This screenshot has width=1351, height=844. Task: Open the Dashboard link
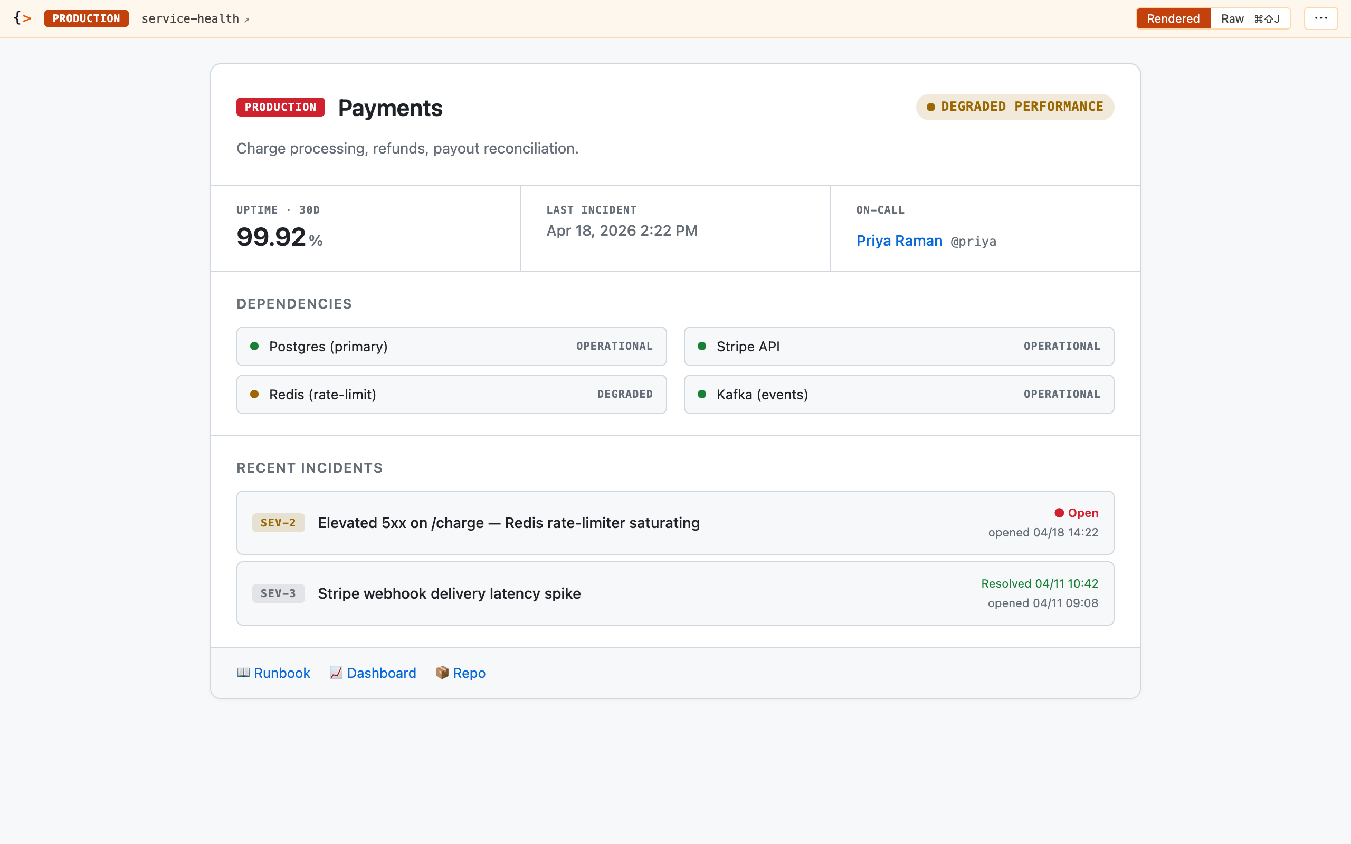(380, 673)
